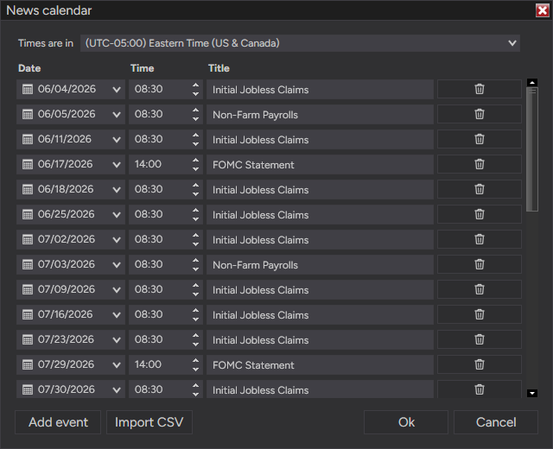This screenshot has height=449, width=553.
Task: Trash the 07/30/2026 Initial Jobless Claims event
Action: [480, 389]
